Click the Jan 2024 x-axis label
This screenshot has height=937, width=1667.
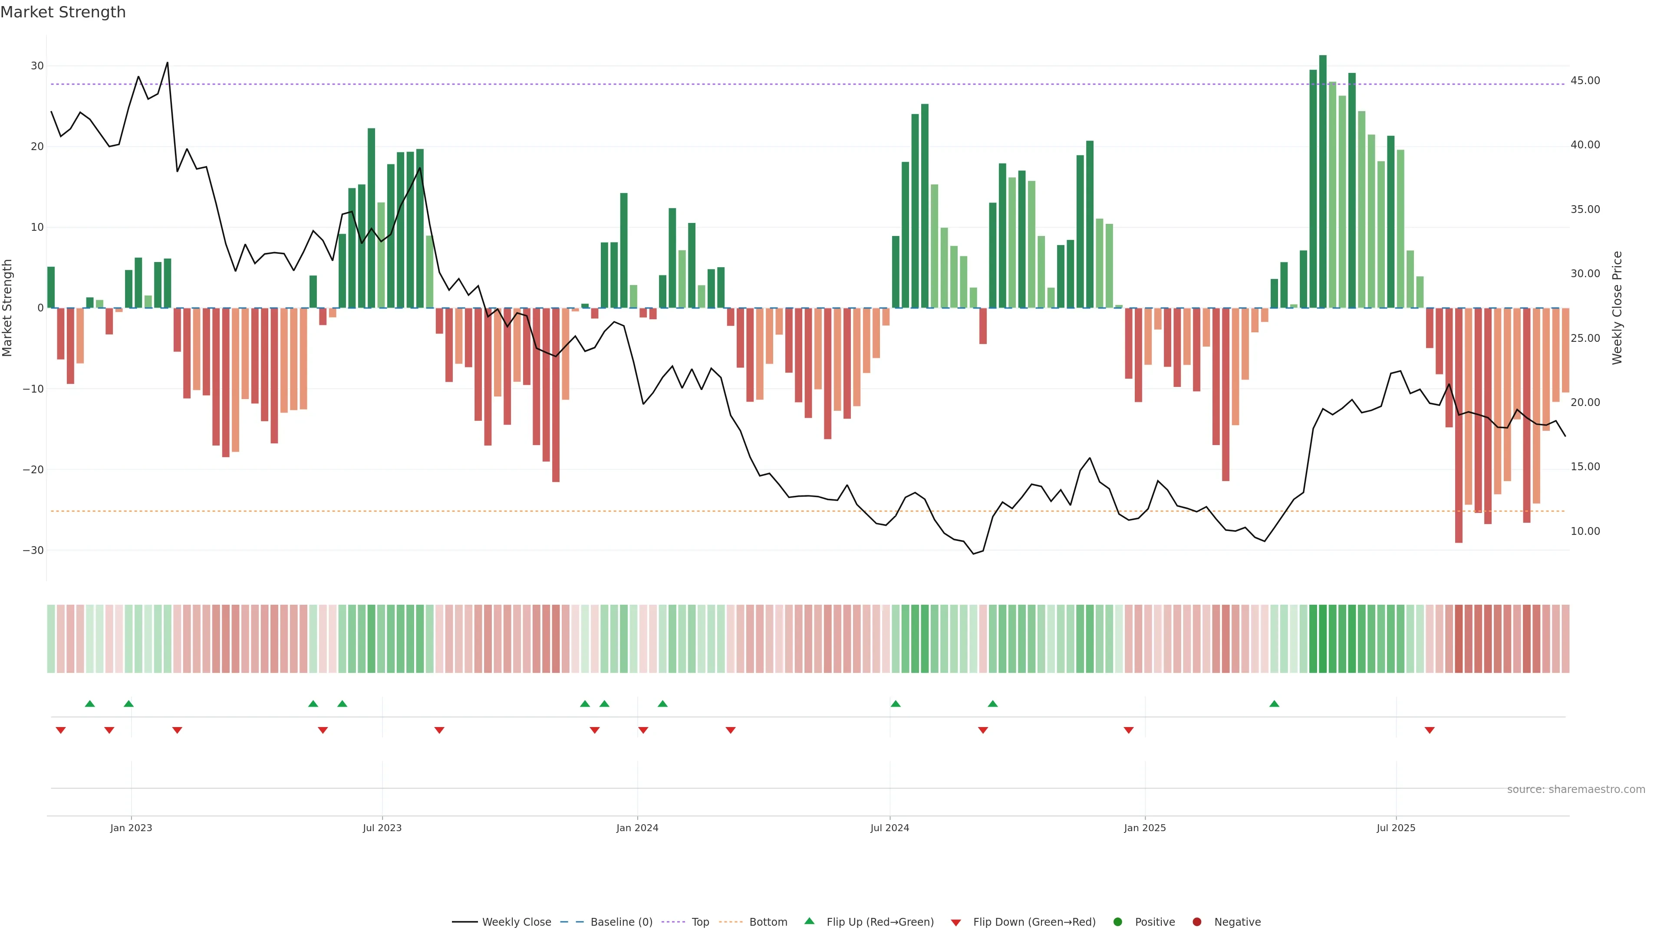pos(637,828)
